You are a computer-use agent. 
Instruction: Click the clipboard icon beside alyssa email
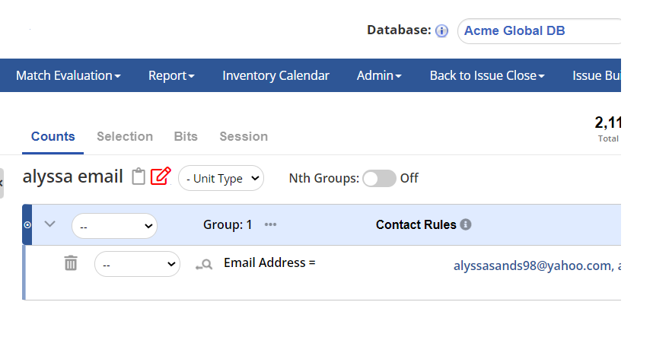(x=138, y=177)
